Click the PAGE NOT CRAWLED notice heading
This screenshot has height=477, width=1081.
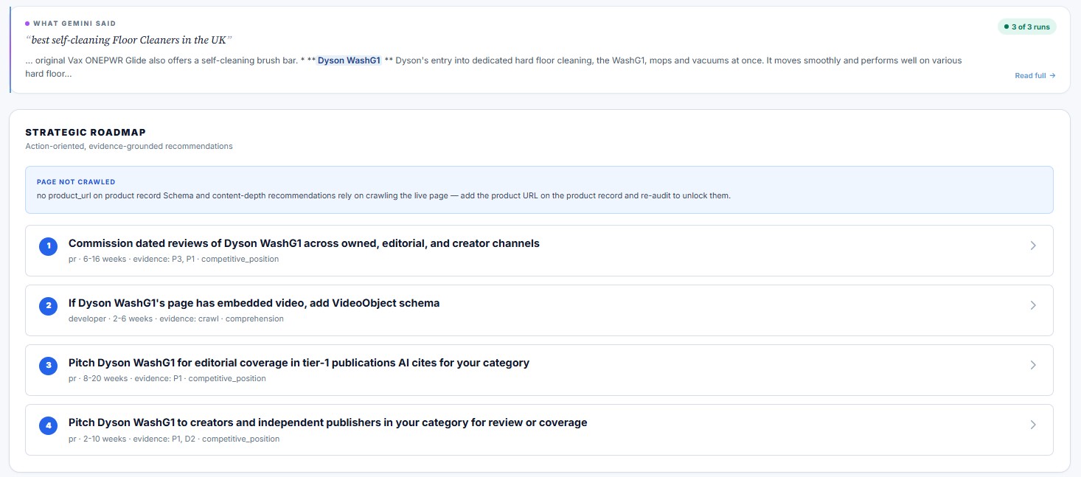coord(76,182)
